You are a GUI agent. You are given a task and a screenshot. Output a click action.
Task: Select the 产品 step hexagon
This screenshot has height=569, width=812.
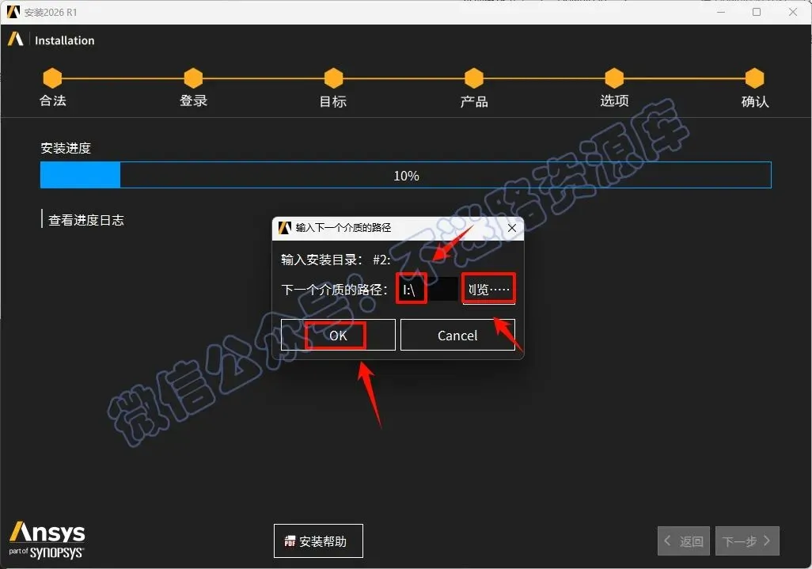click(x=474, y=78)
